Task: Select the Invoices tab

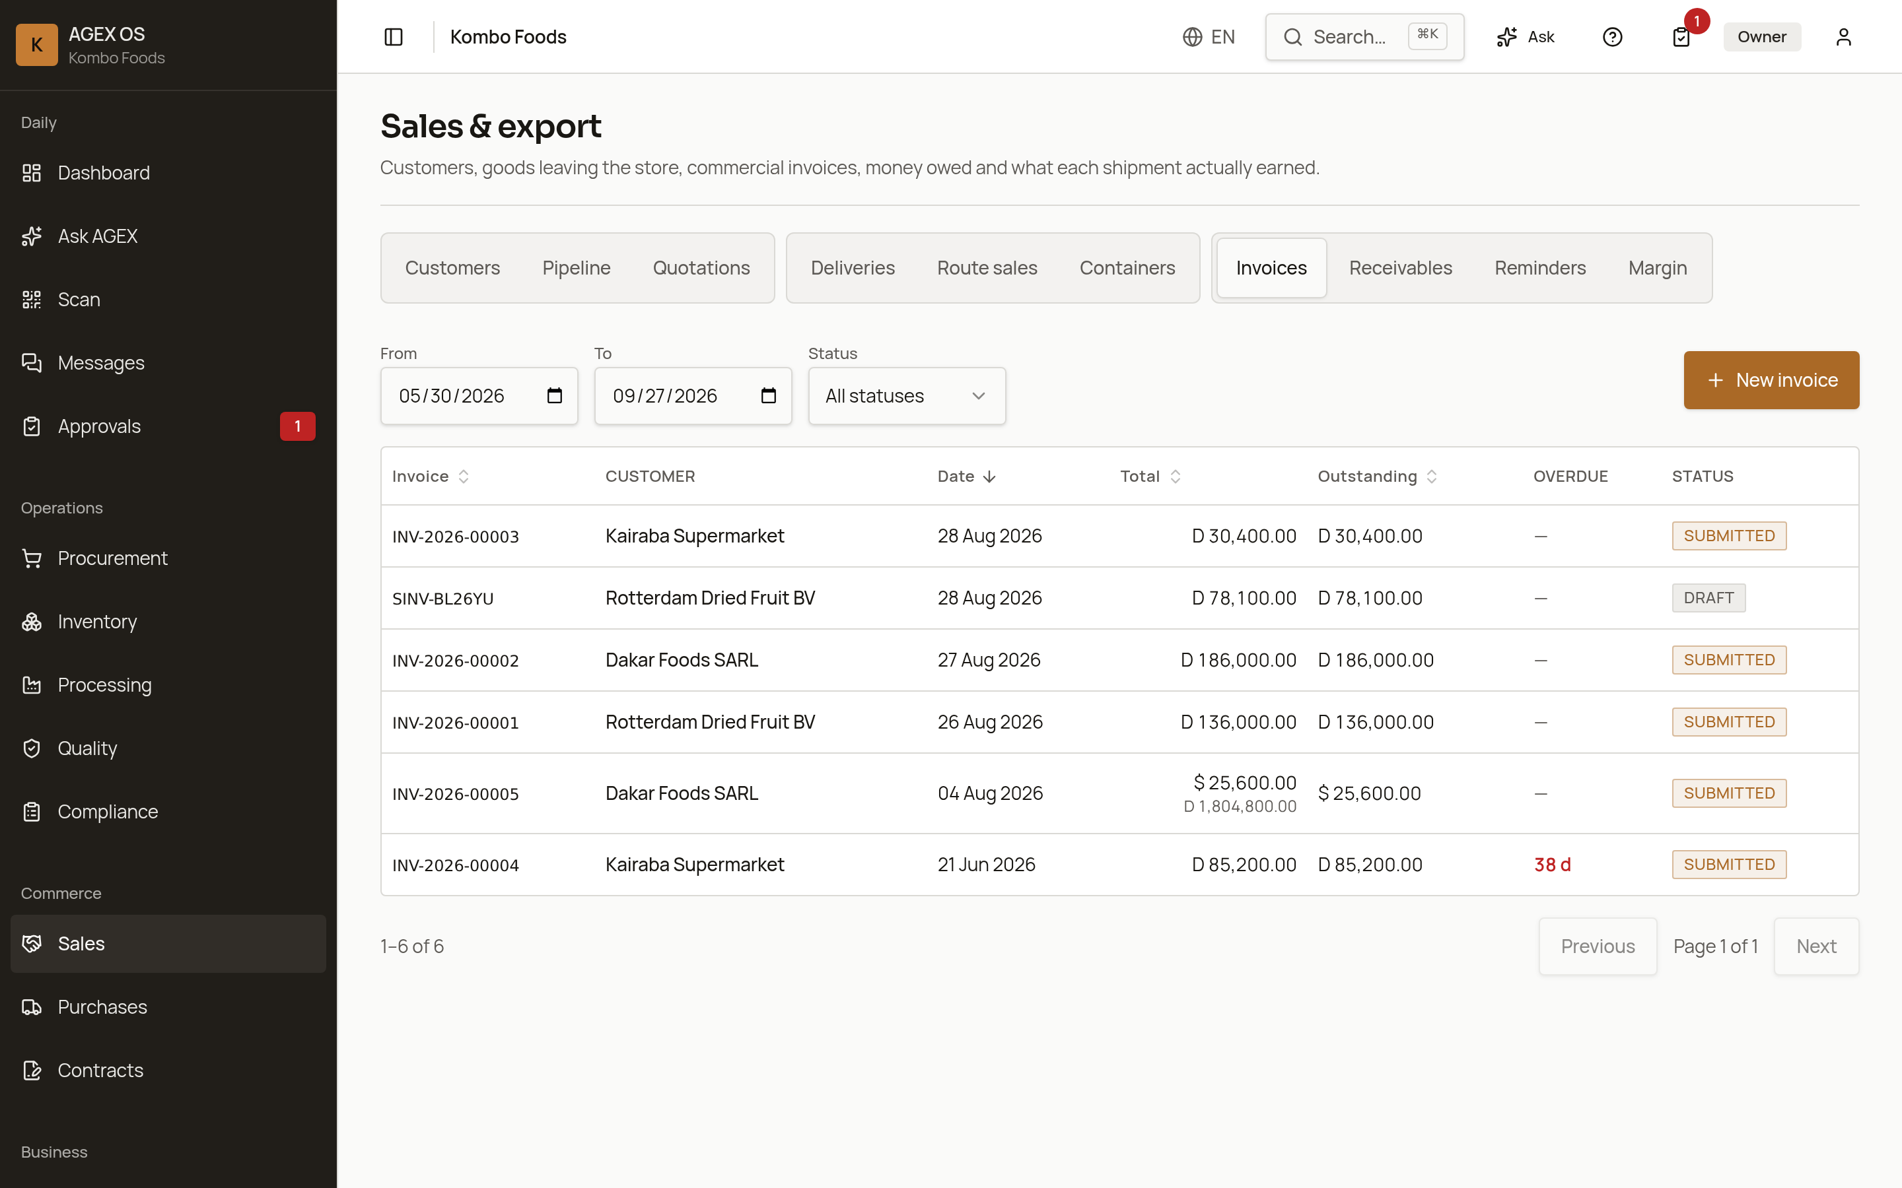Action: pos(1271,268)
